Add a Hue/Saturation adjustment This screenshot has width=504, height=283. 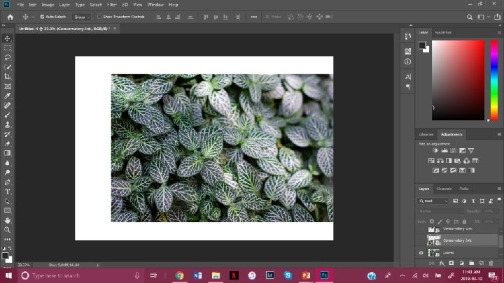click(431, 161)
